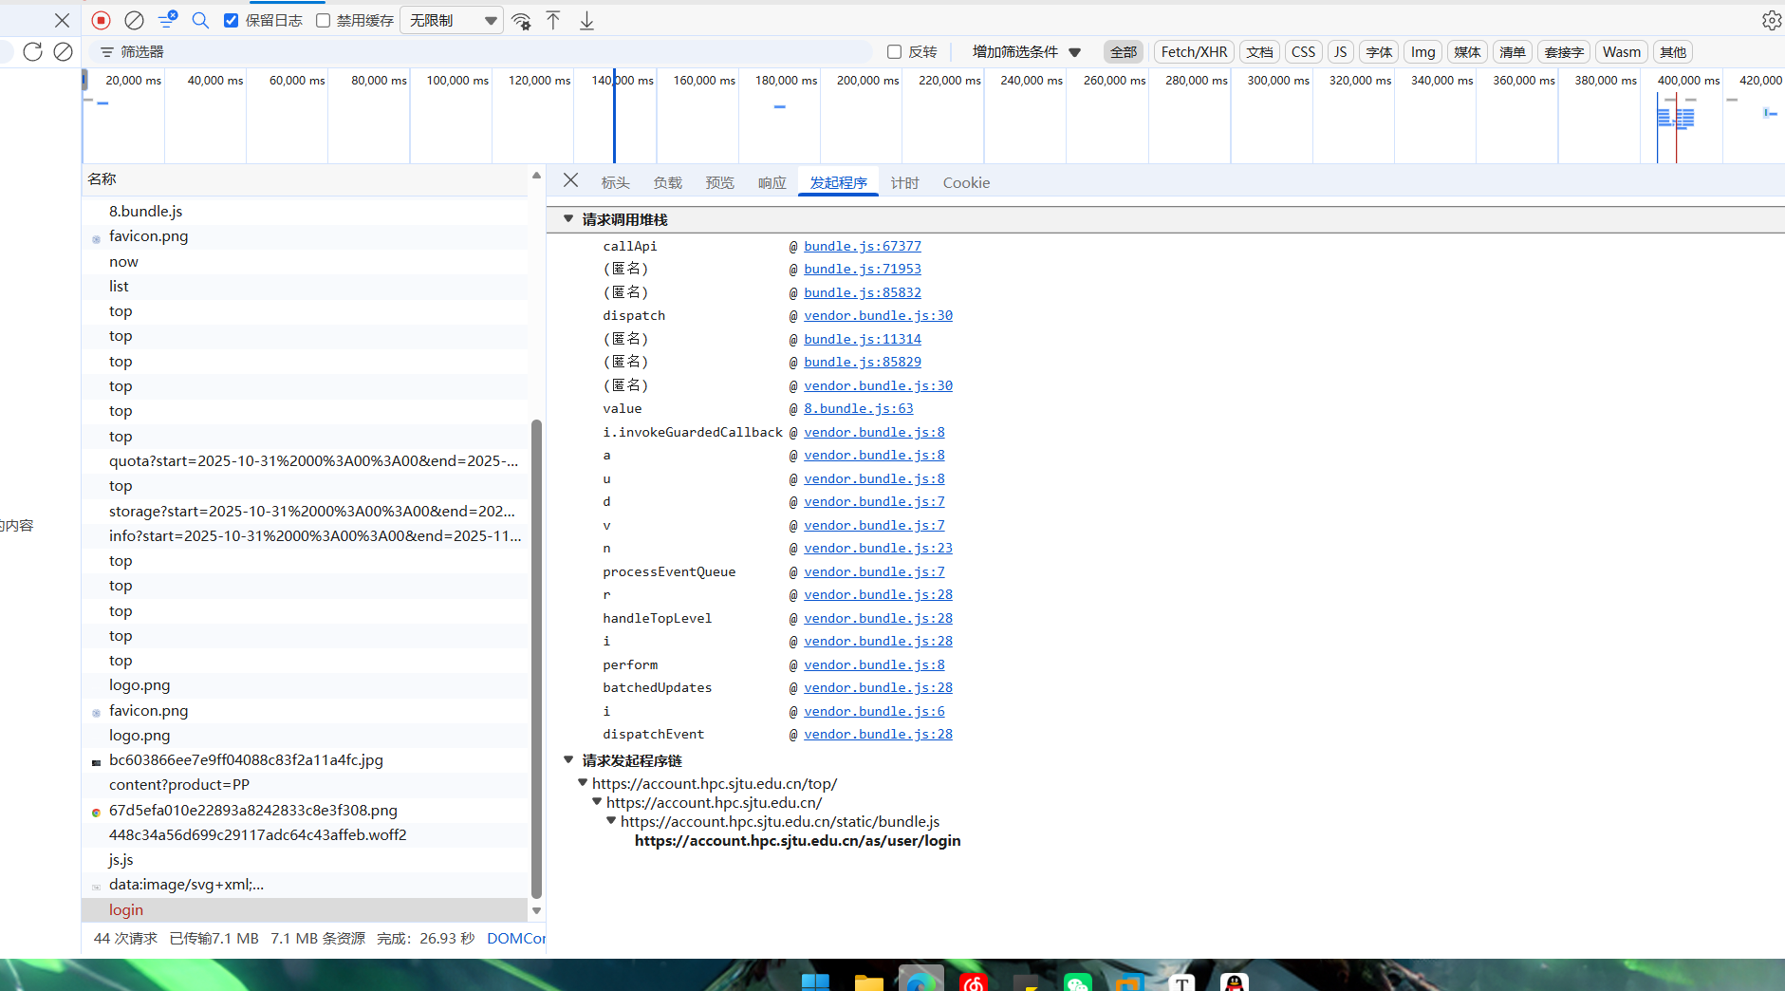Open QQ penguin taskbar icon
This screenshot has height=991, width=1785.
coord(1235,982)
